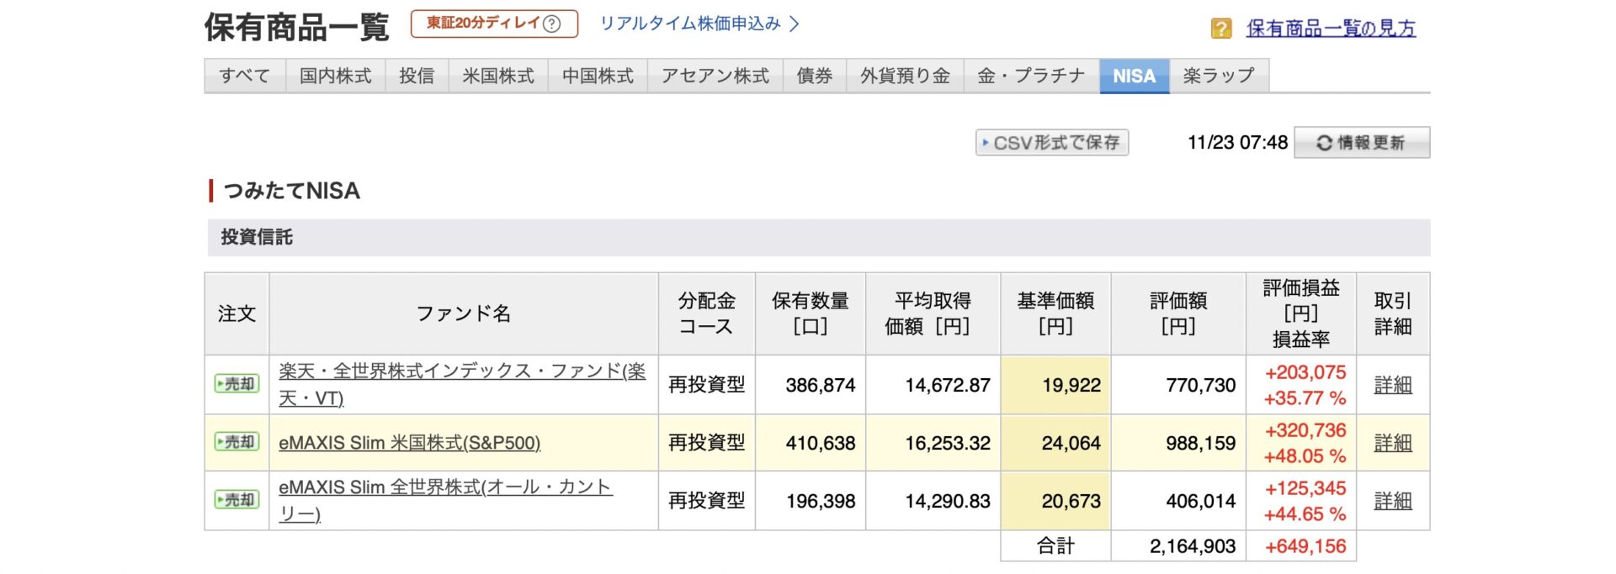The width and height of the screenshot is (1616, 574).
Task: Open 詳細 for the 楽天・VT row
Action: tap(1393, 385)
